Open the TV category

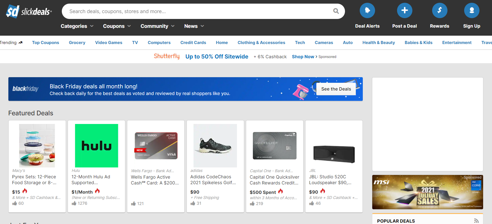pos(135,43)
